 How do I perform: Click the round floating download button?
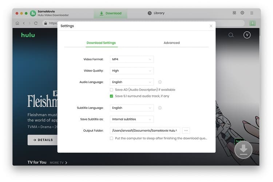pos(244,150)
